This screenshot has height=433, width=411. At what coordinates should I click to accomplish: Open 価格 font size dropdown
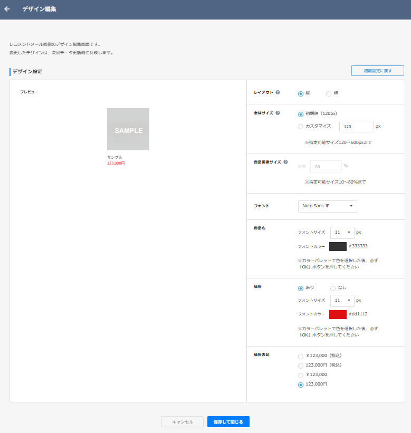coord(342,301)
